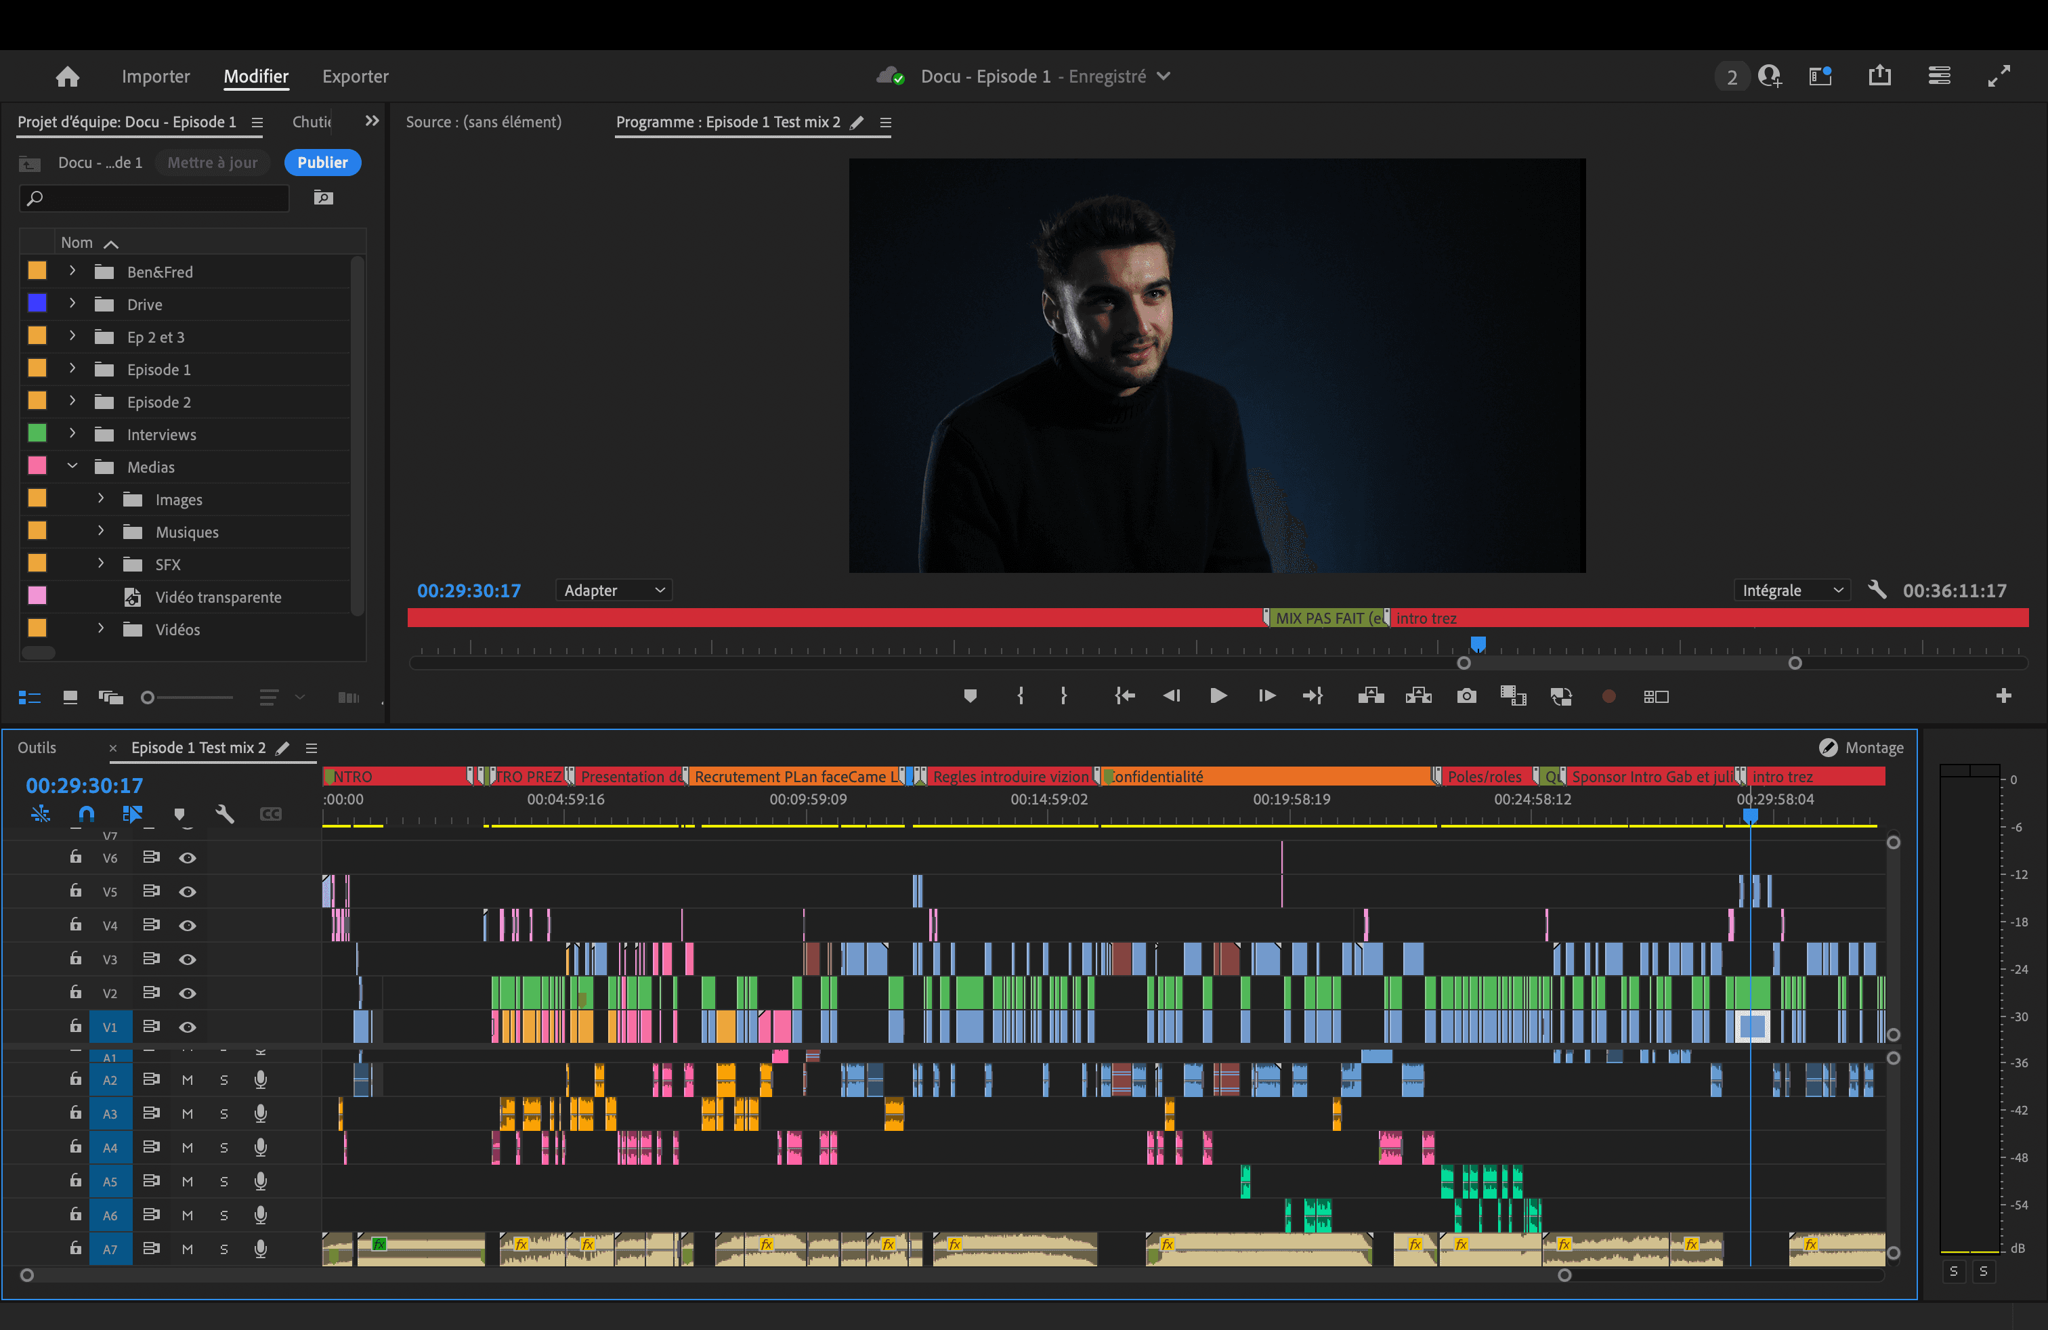This screenshot has height=1330, width=2048.
Task: Open the Intégrale playback resolution dropdown
Action: click(1791, 590)
